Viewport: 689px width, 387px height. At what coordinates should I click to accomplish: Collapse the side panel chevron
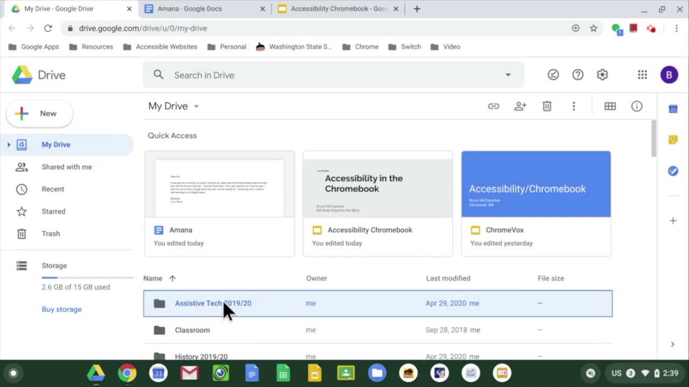(673, 345)
